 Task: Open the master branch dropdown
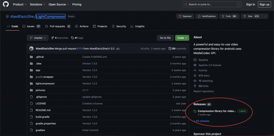(37, 38)
